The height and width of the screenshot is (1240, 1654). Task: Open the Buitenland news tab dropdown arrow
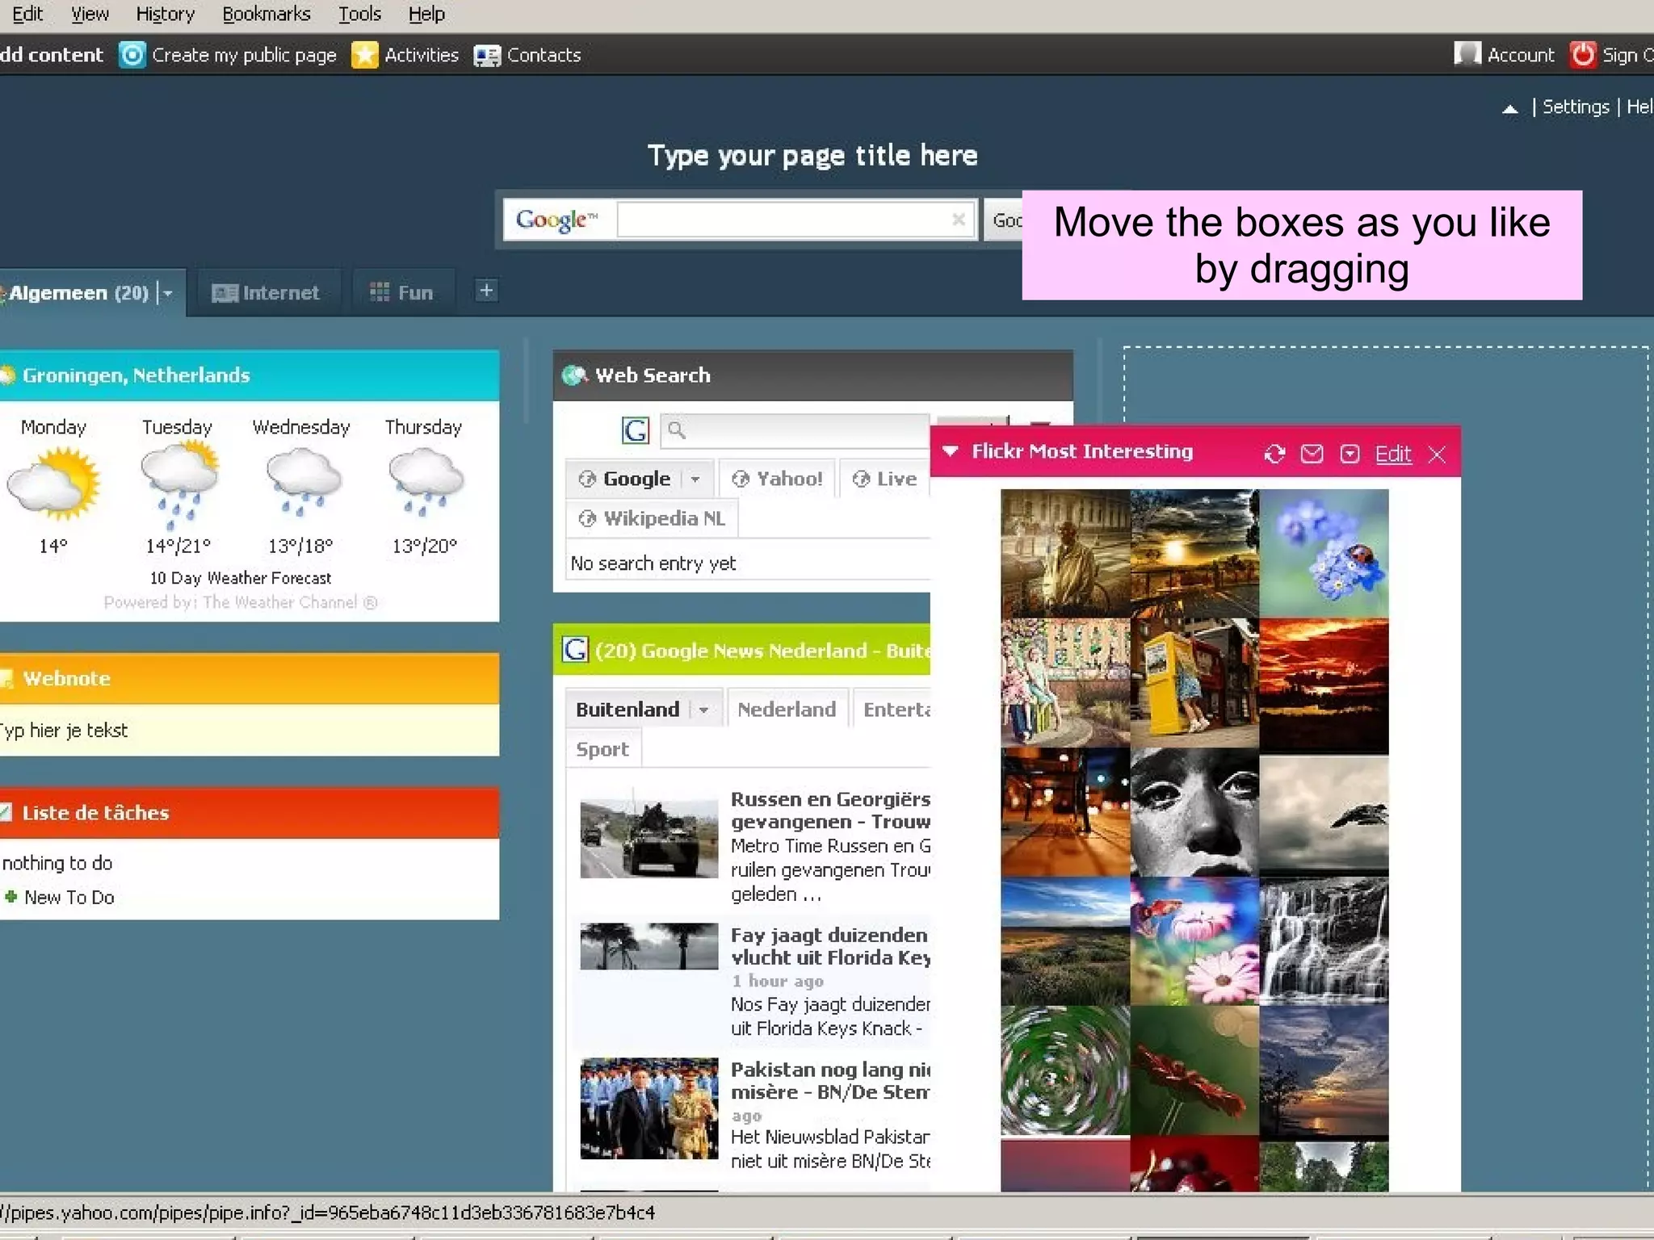[703, 710]
